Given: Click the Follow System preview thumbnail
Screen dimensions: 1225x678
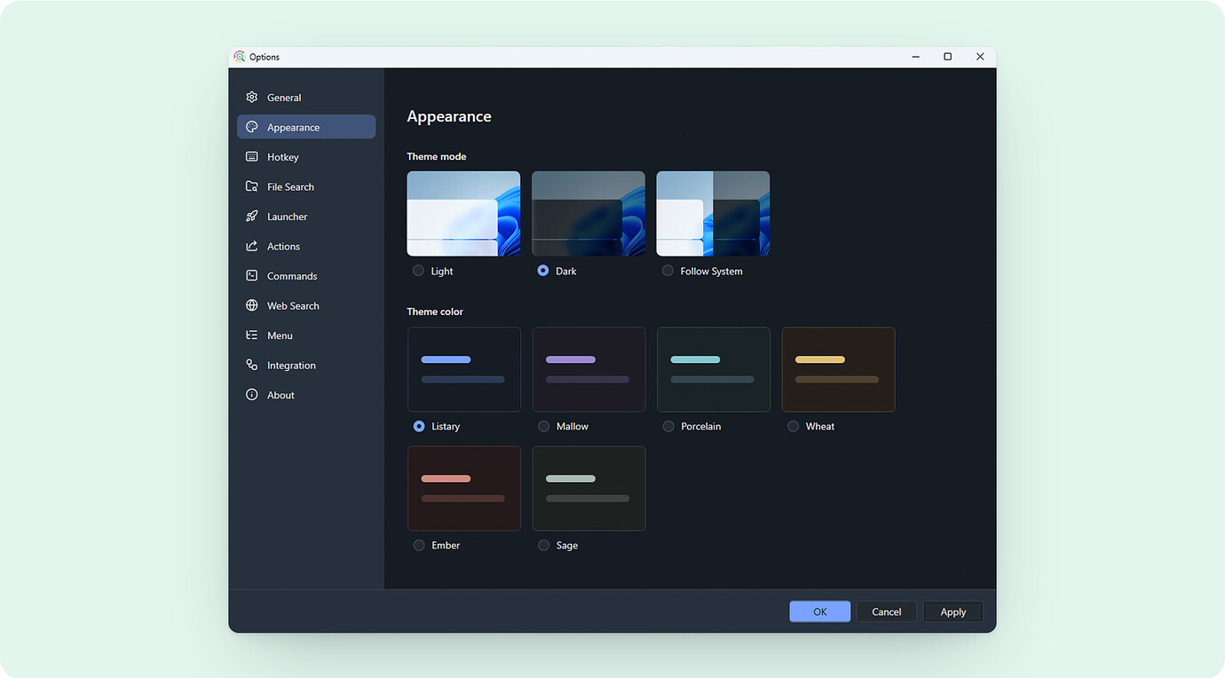Looking at the screenshot, I should coord(713,214).
